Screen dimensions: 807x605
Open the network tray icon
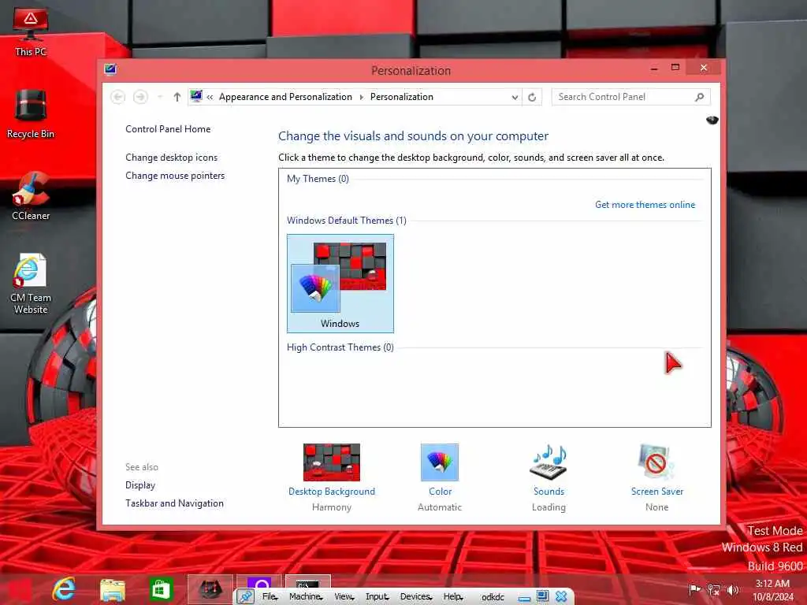point(713,589)
